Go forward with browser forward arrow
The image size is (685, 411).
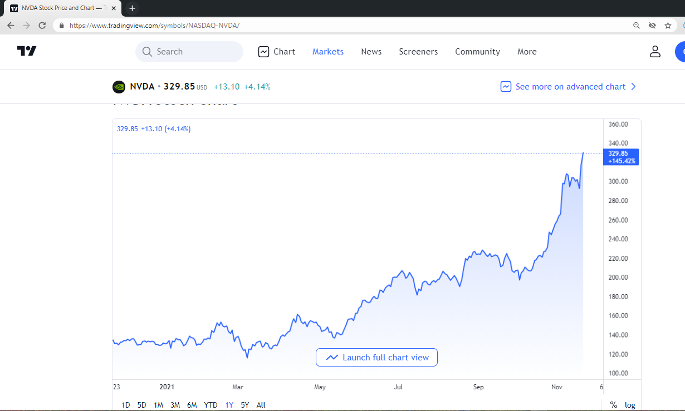[26, 26]
